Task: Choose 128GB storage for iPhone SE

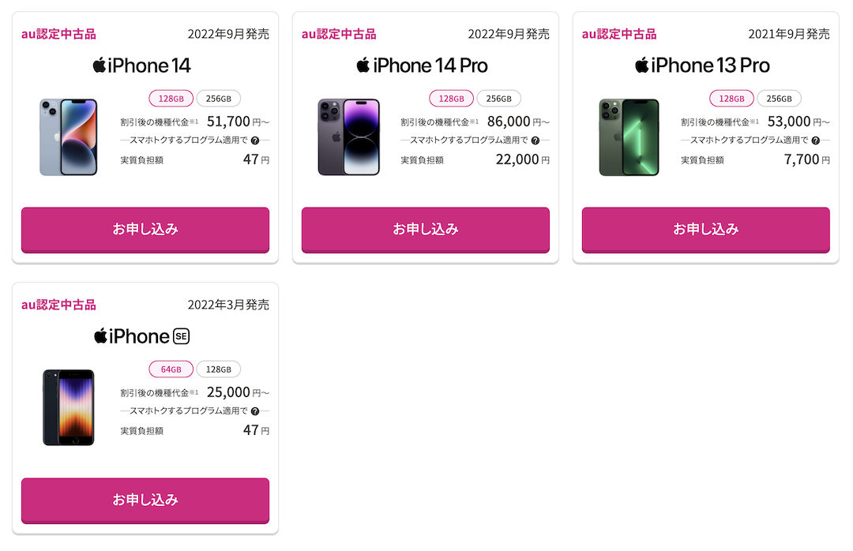Action: tap(219, 369)
